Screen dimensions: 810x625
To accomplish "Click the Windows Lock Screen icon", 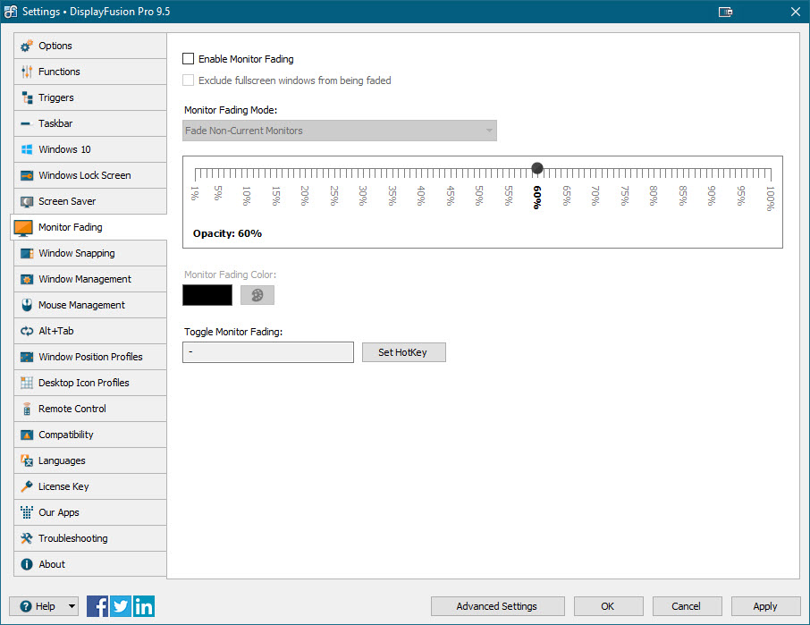I will click(27, 175).
